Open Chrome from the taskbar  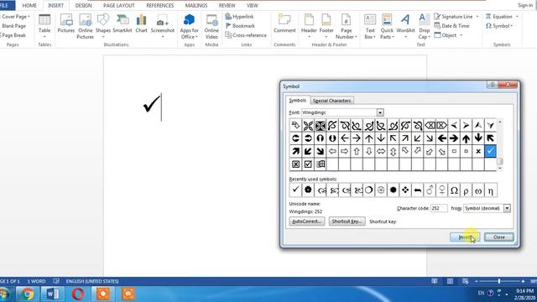click(28, 294)
